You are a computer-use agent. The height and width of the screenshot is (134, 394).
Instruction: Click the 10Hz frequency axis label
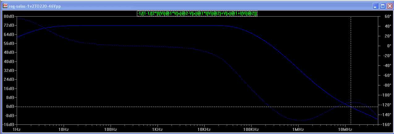pos(63,130)
